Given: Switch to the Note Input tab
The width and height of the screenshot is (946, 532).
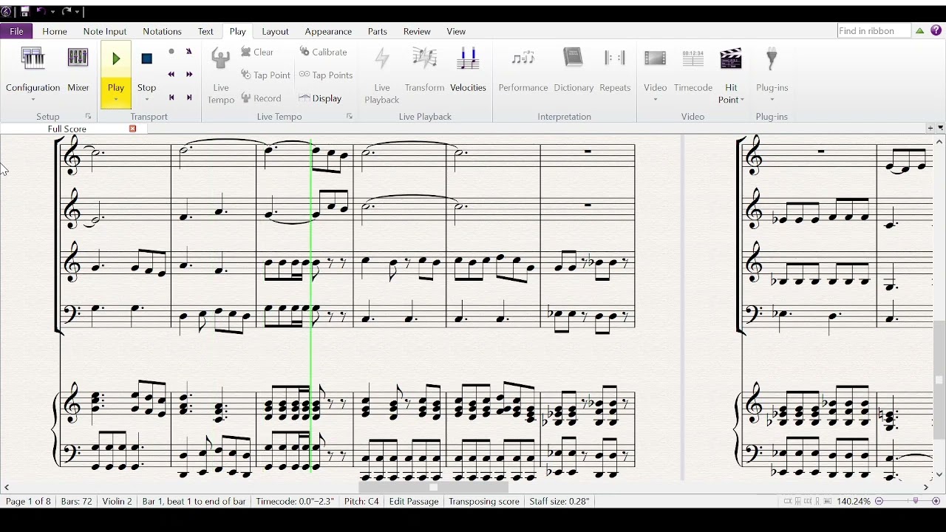Looking at the screenshot, I should tap(105, 31).
